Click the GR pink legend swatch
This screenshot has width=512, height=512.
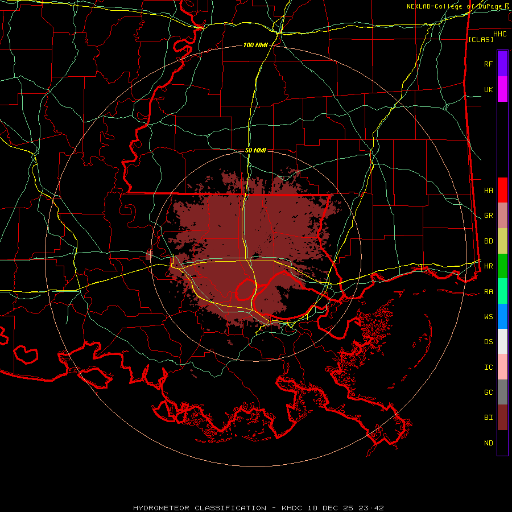[x=502, y=216]
